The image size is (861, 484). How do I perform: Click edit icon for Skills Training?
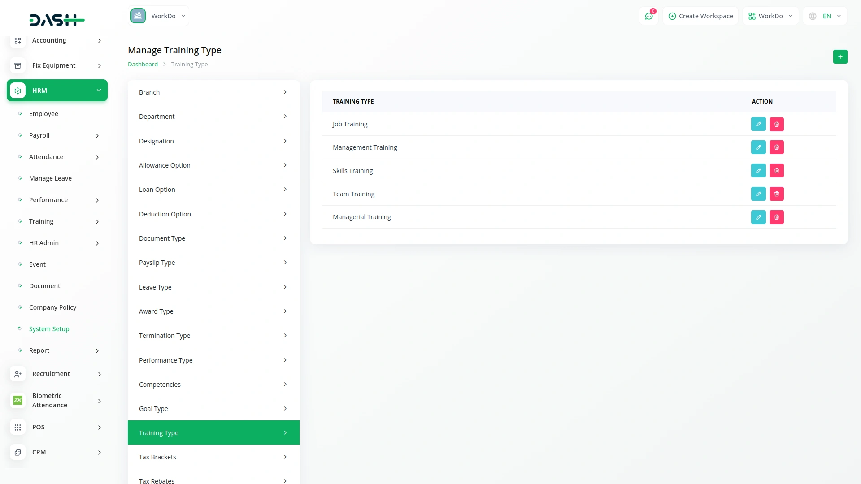click(758, 171)
